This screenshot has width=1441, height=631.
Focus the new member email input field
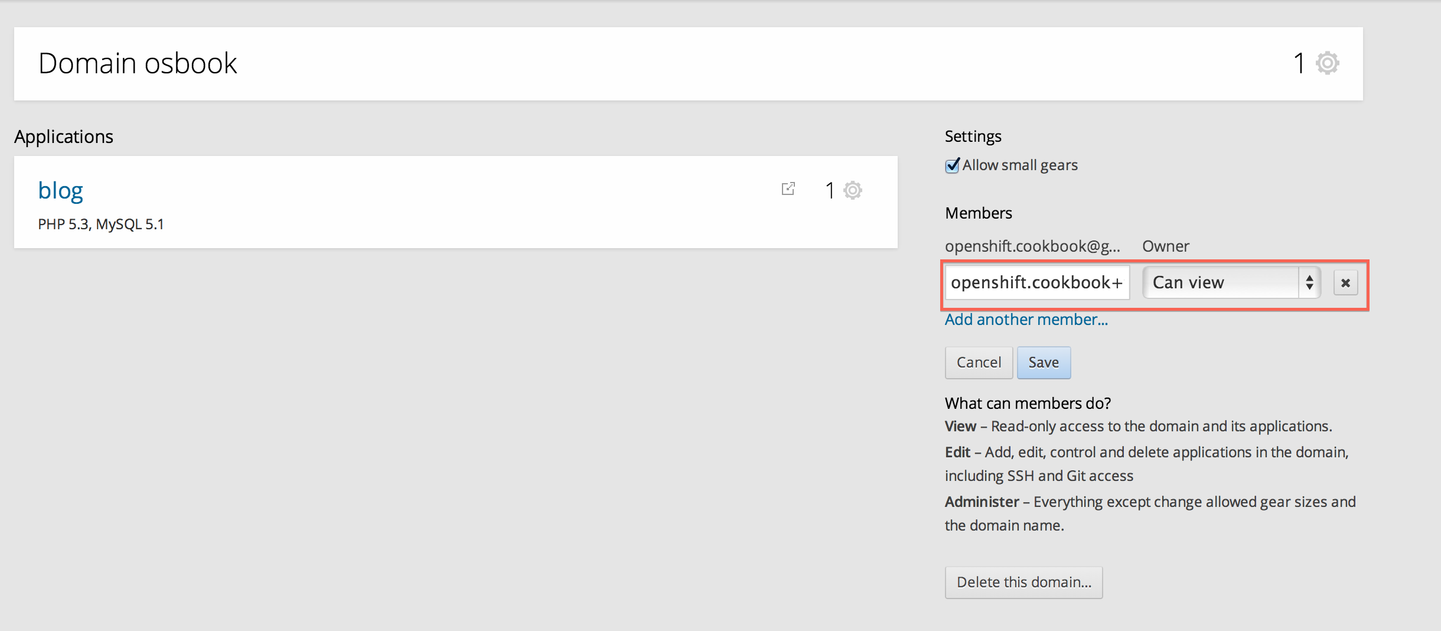coord(1036,282)
